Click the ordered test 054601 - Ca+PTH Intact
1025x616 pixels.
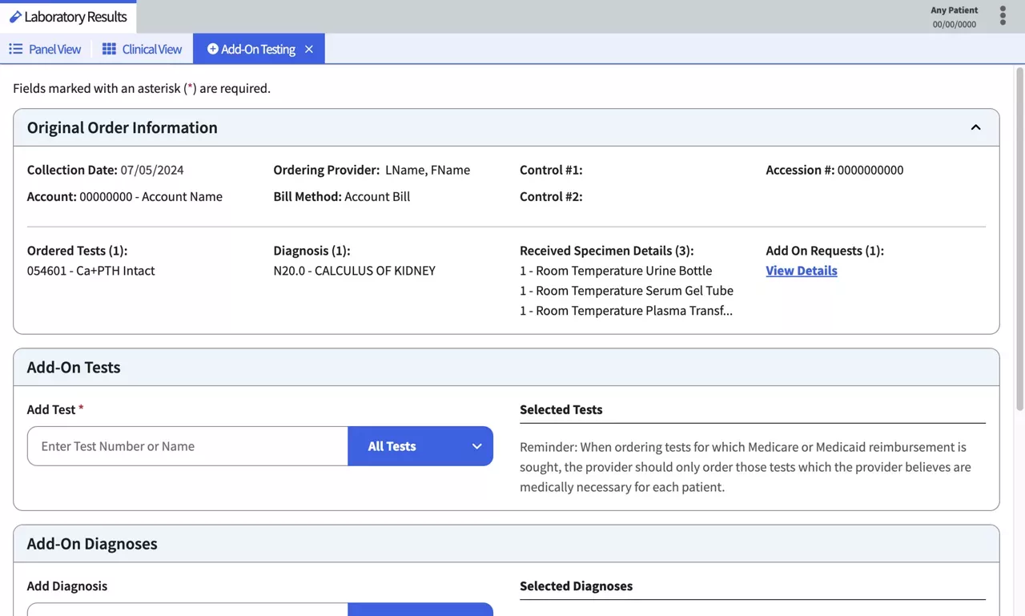pyautogui.click(x=91, y=271)
